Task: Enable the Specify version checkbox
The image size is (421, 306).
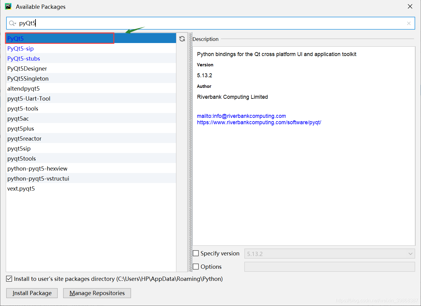Action: tap(196, 253)
